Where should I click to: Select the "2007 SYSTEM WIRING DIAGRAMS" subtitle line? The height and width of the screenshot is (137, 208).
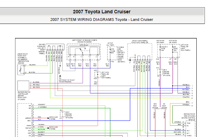pos(102,19)
